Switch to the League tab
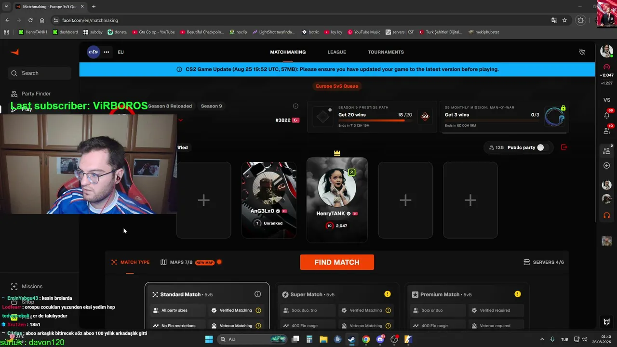The image size is (617, 347). point(337,52)
